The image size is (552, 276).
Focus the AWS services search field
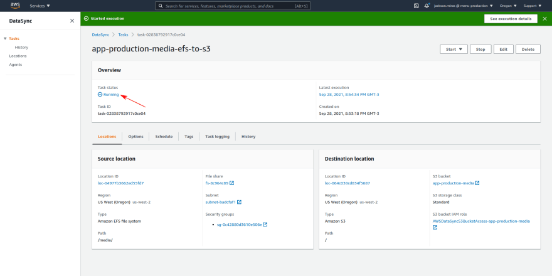pyautogui.click(x=233, y=6)
